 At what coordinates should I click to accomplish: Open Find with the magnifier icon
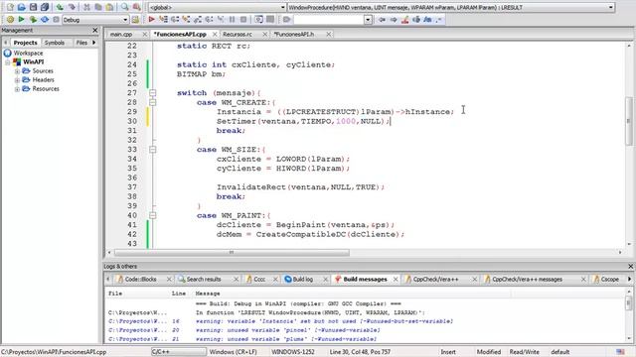(x=124, y=7)
